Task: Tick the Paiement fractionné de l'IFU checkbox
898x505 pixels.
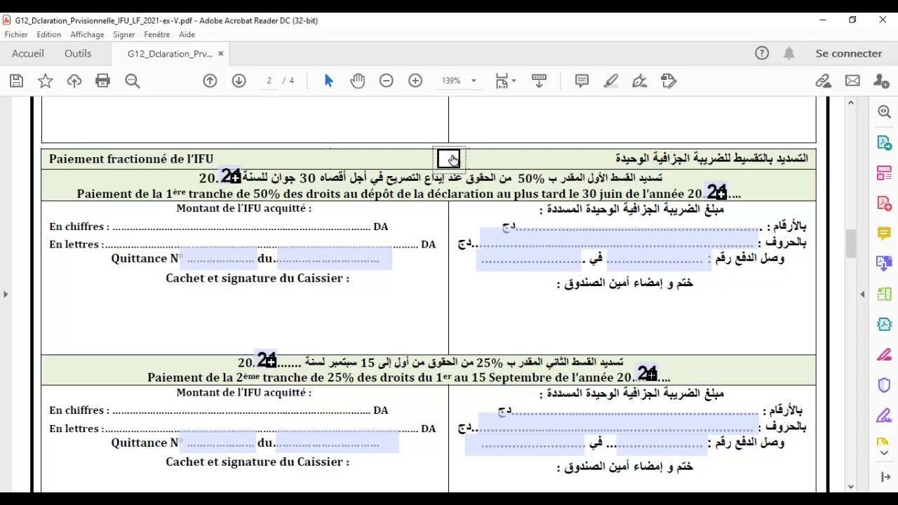Action: point(448,159)
